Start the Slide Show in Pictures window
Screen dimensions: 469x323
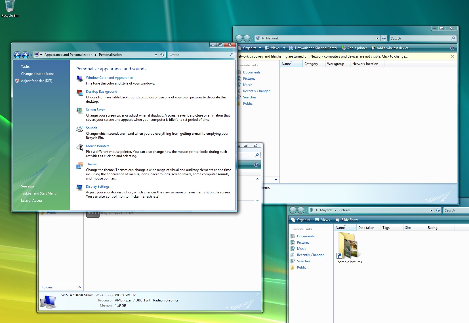(347, 219)
